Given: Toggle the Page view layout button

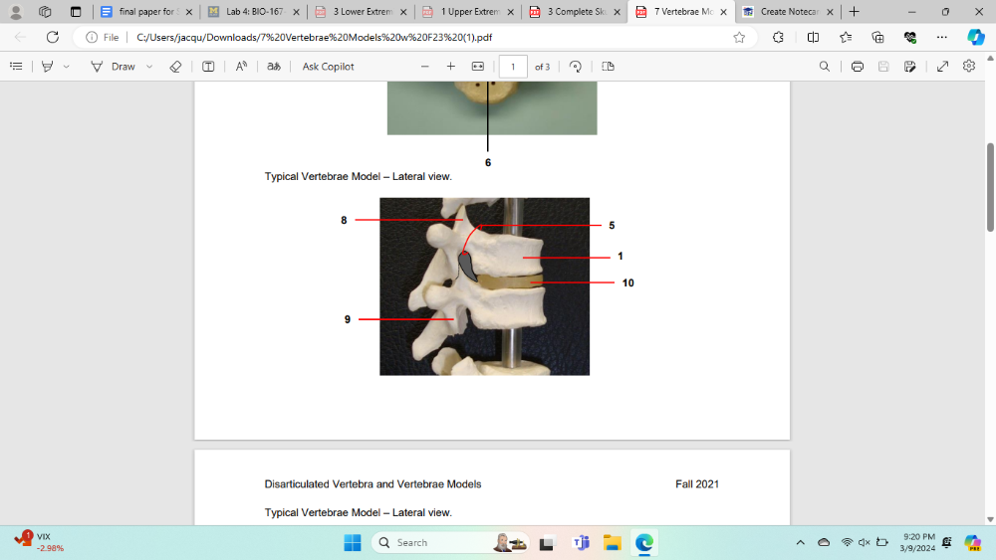Looking at the screenshot, I should (608, 67).
